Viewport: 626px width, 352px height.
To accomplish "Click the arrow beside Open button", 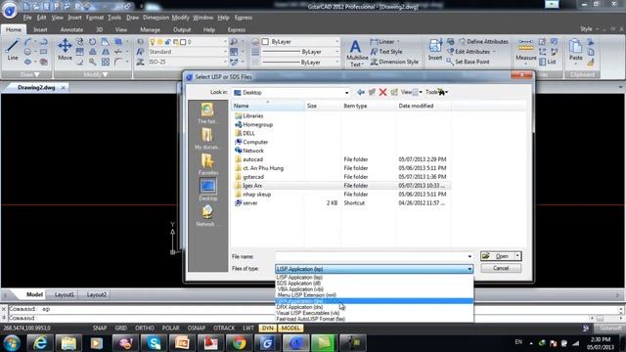I will [517, 256].
